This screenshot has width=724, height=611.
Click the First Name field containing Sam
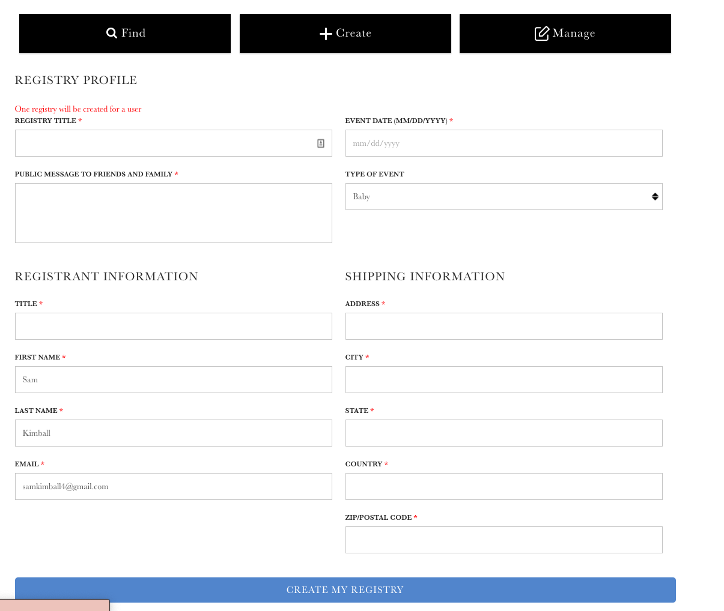click(174, 380)
